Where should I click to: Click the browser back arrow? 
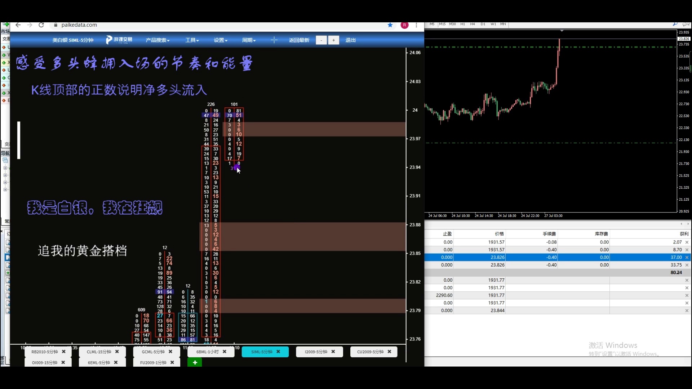point(18,25)
